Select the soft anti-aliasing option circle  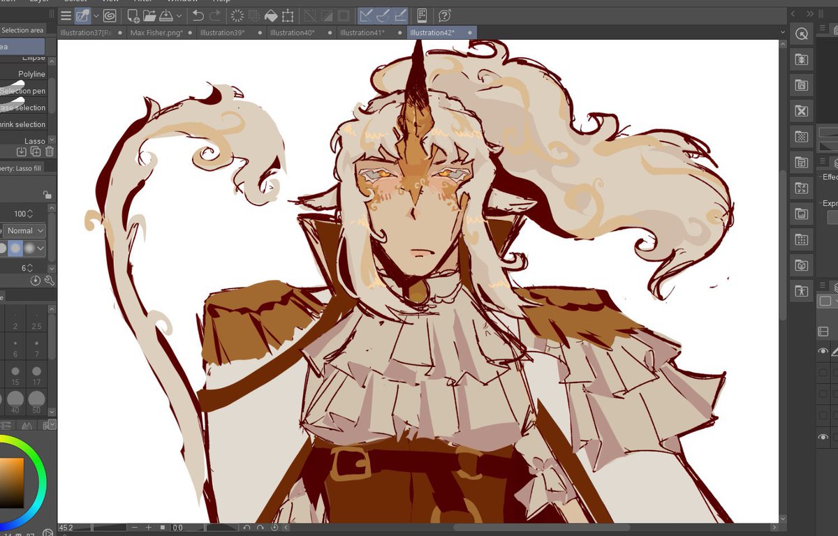[x=29, y=248]
